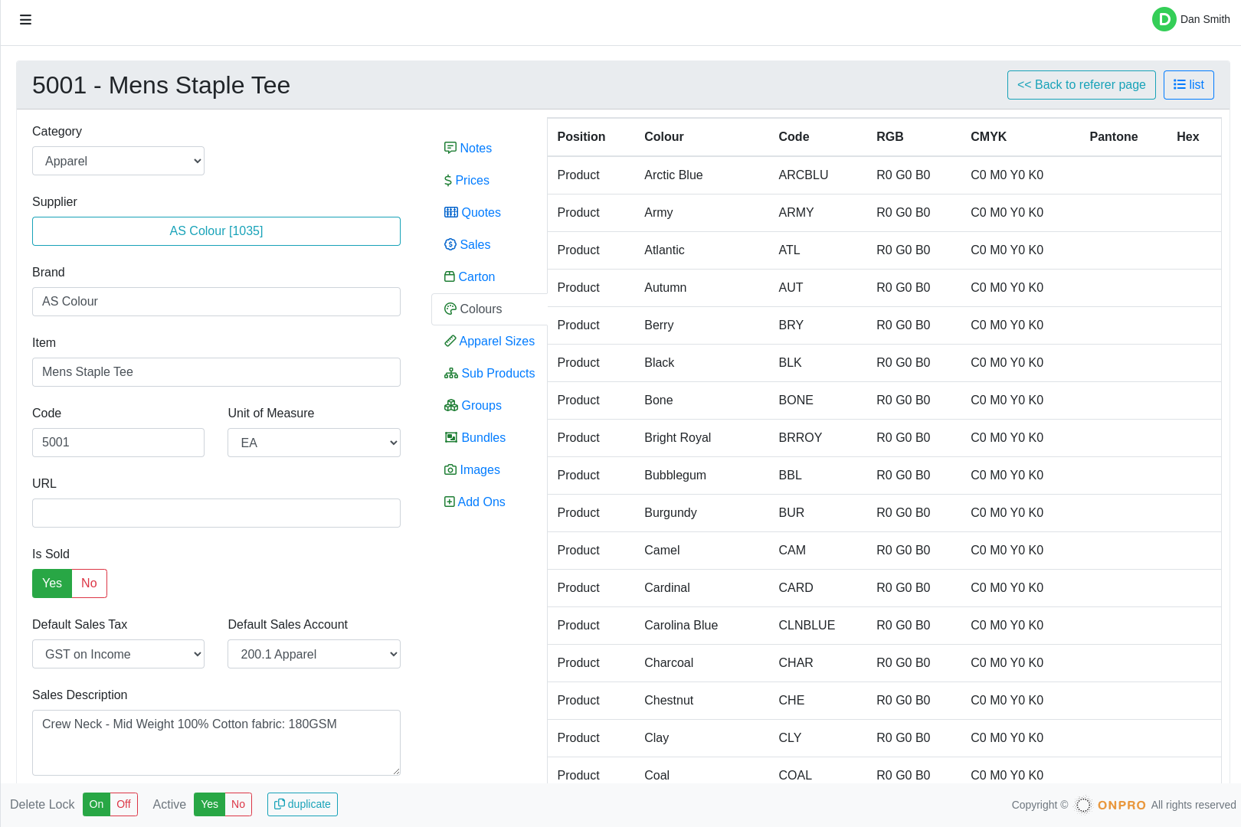The width and height of the screenshot is (1241, 827).
Task: Click the Groups boxes icon
Action: tap(451, 405)
